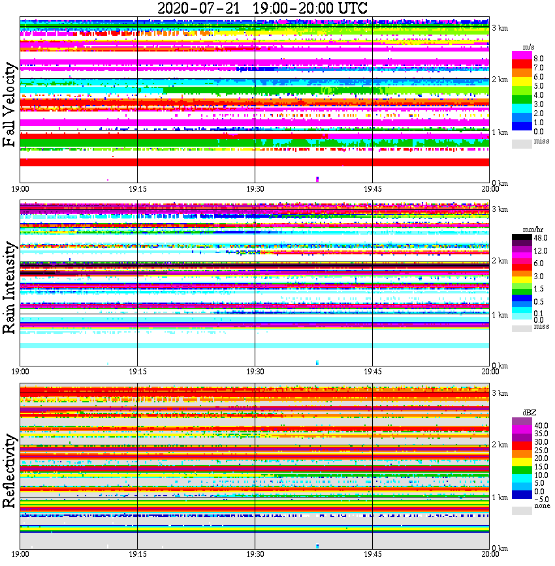This screenshot has width=555, height=566.
Task: Click the "-5.0" value in dBZ legend
Action: point(542,499)
